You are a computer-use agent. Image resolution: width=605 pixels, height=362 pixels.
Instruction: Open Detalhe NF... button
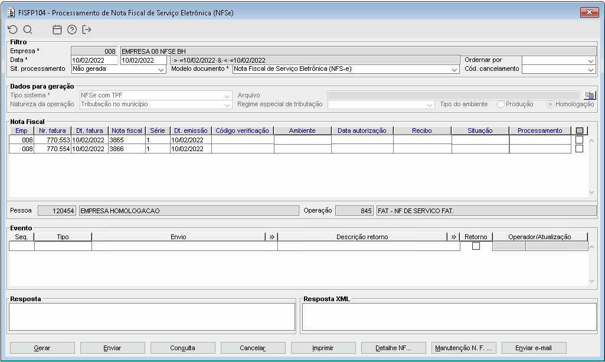(x=393, y=348)
